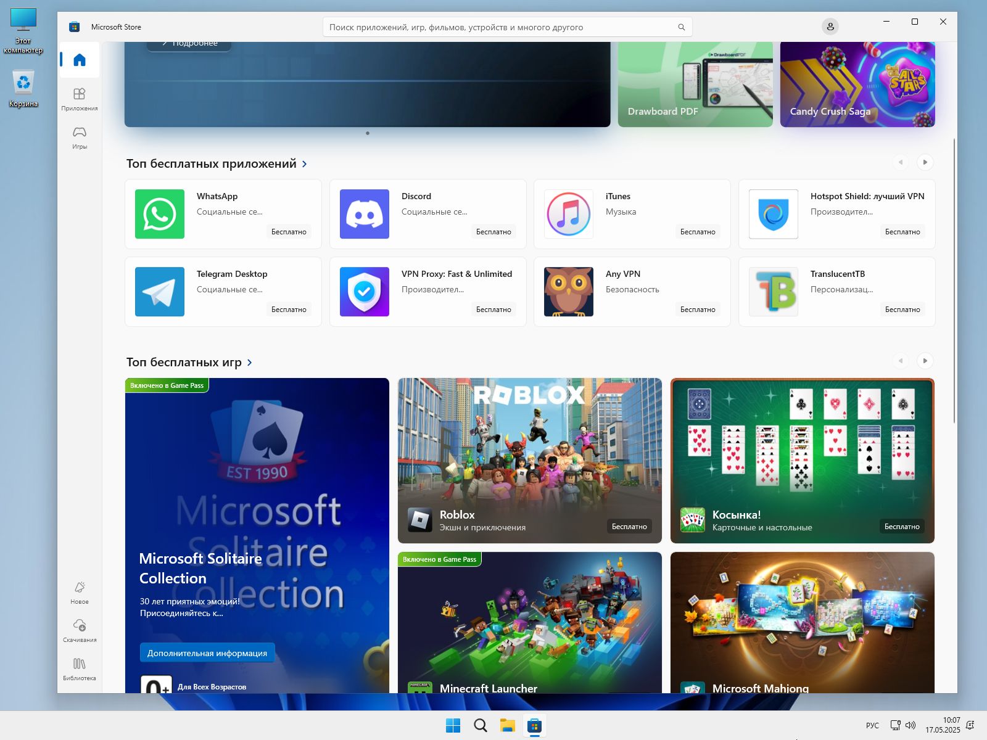Open the Discord app icon
987x740 pixels.
365,214
